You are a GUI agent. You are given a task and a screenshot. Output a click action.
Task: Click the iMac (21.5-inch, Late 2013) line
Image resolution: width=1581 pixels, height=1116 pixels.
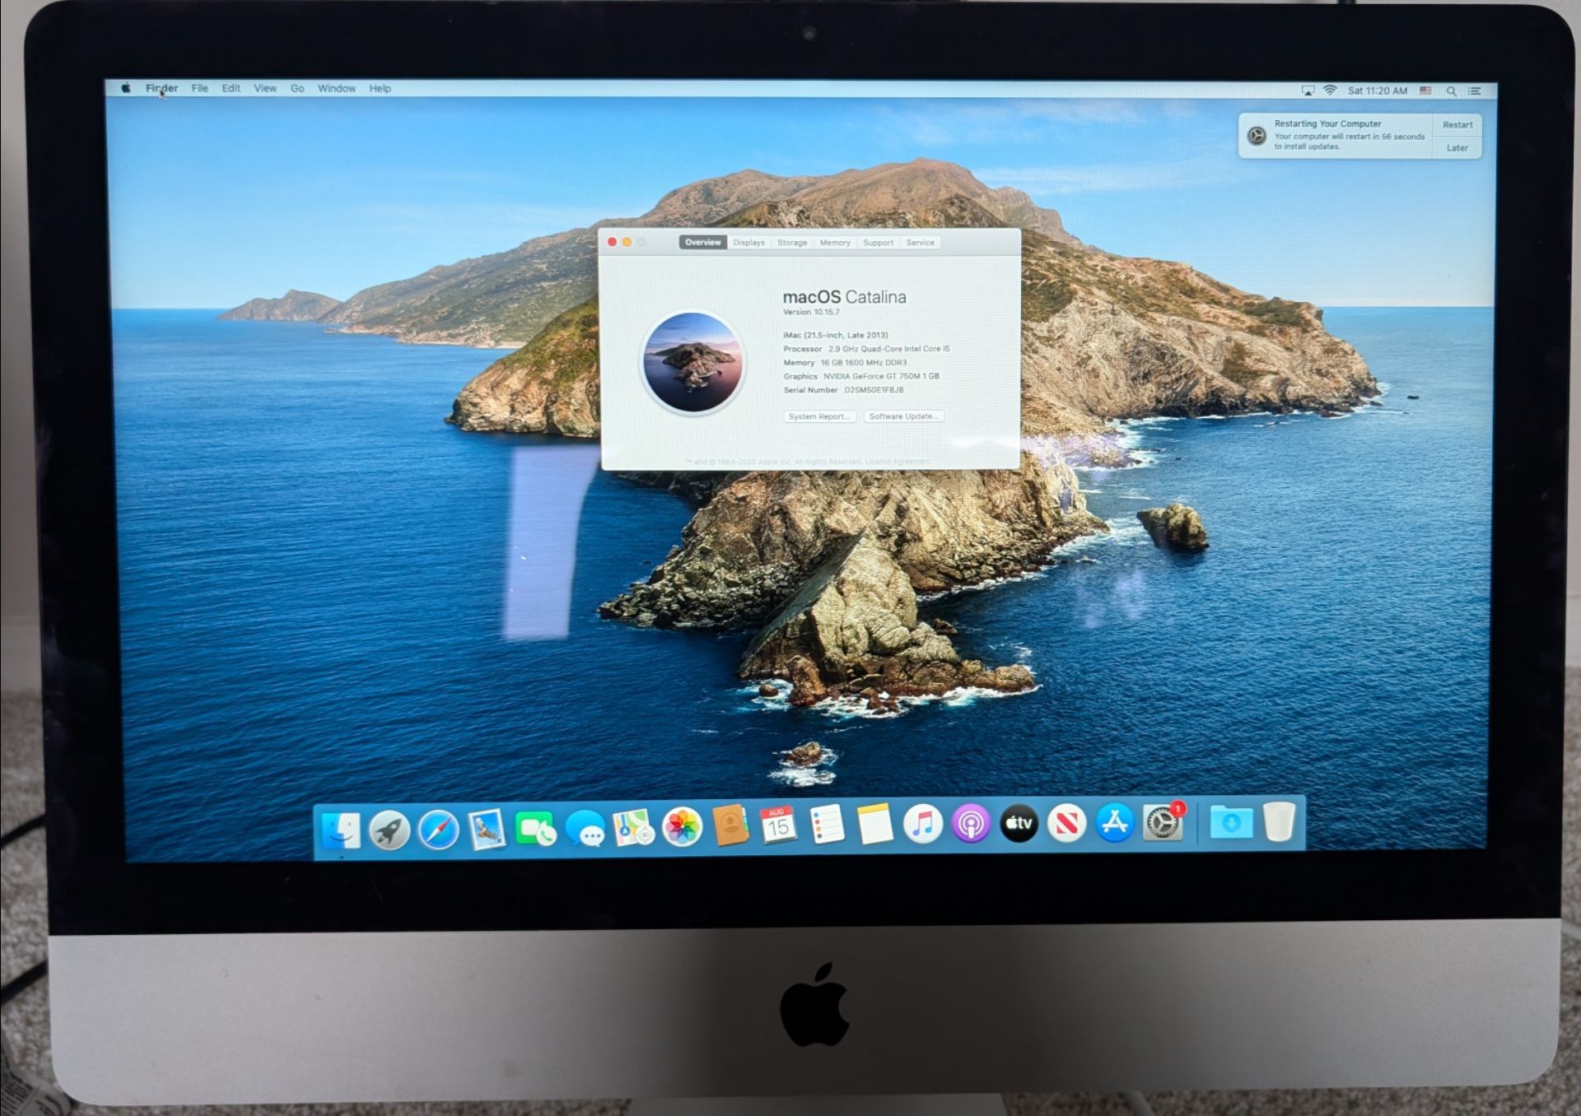(x=836, y=335)
